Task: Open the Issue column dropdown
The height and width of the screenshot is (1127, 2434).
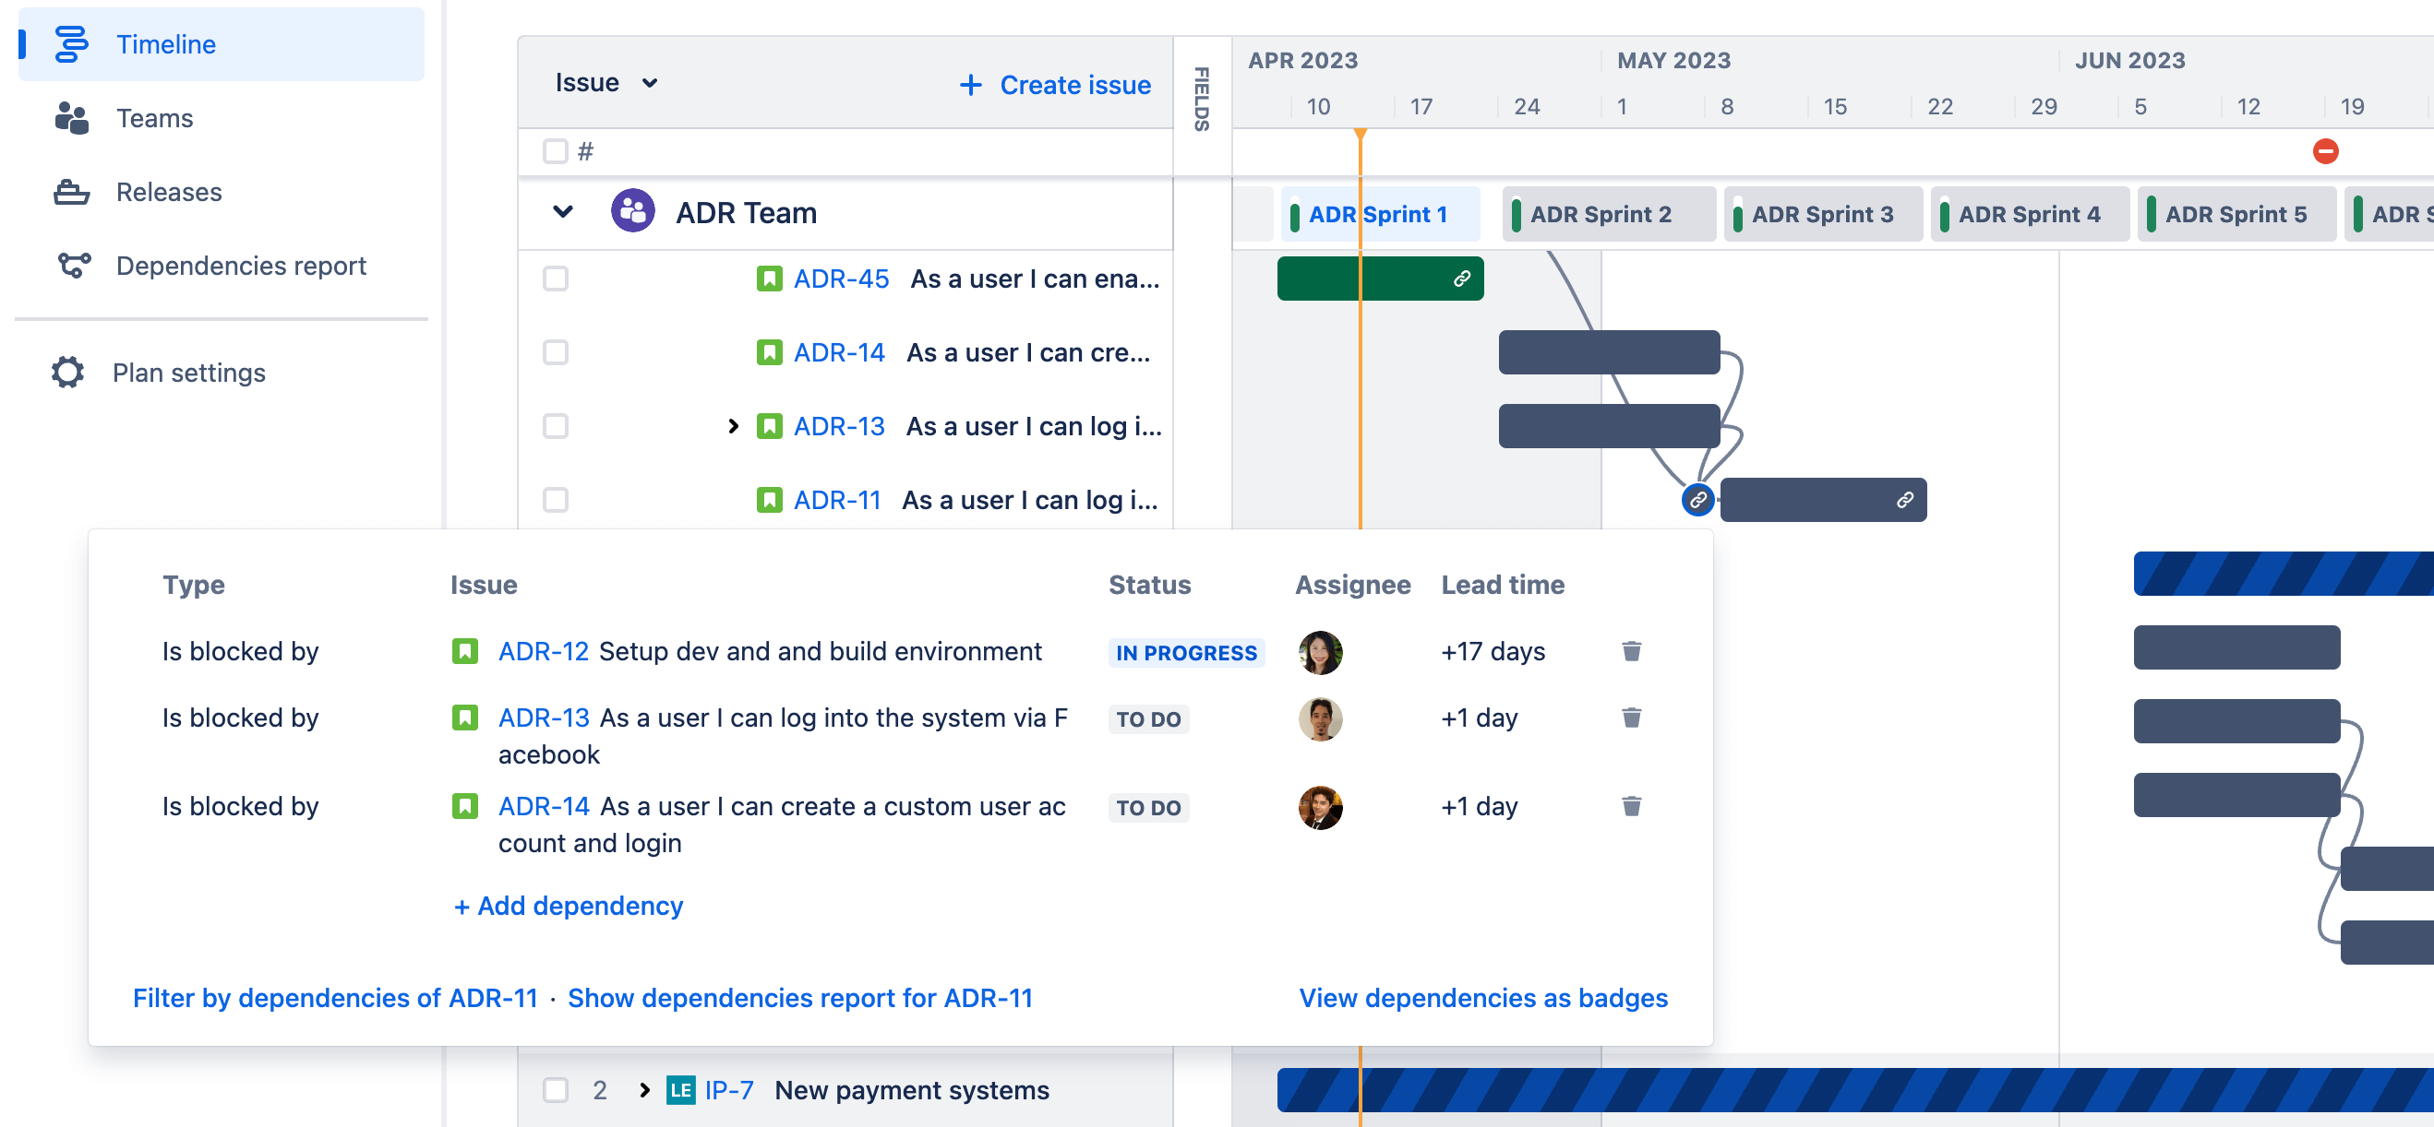Action: click(650, 83)
